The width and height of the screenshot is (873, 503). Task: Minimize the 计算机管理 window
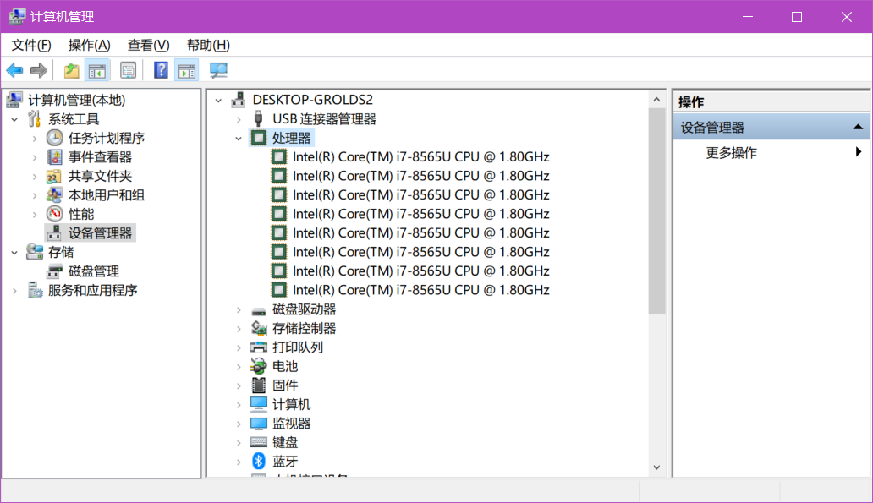[748, 17]
